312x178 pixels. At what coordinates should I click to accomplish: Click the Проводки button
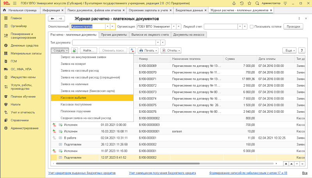[x=293, y=26]
